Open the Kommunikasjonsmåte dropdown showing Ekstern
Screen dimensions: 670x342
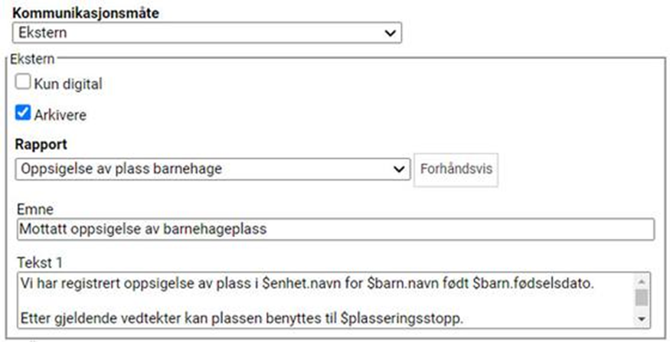[207, 33]
